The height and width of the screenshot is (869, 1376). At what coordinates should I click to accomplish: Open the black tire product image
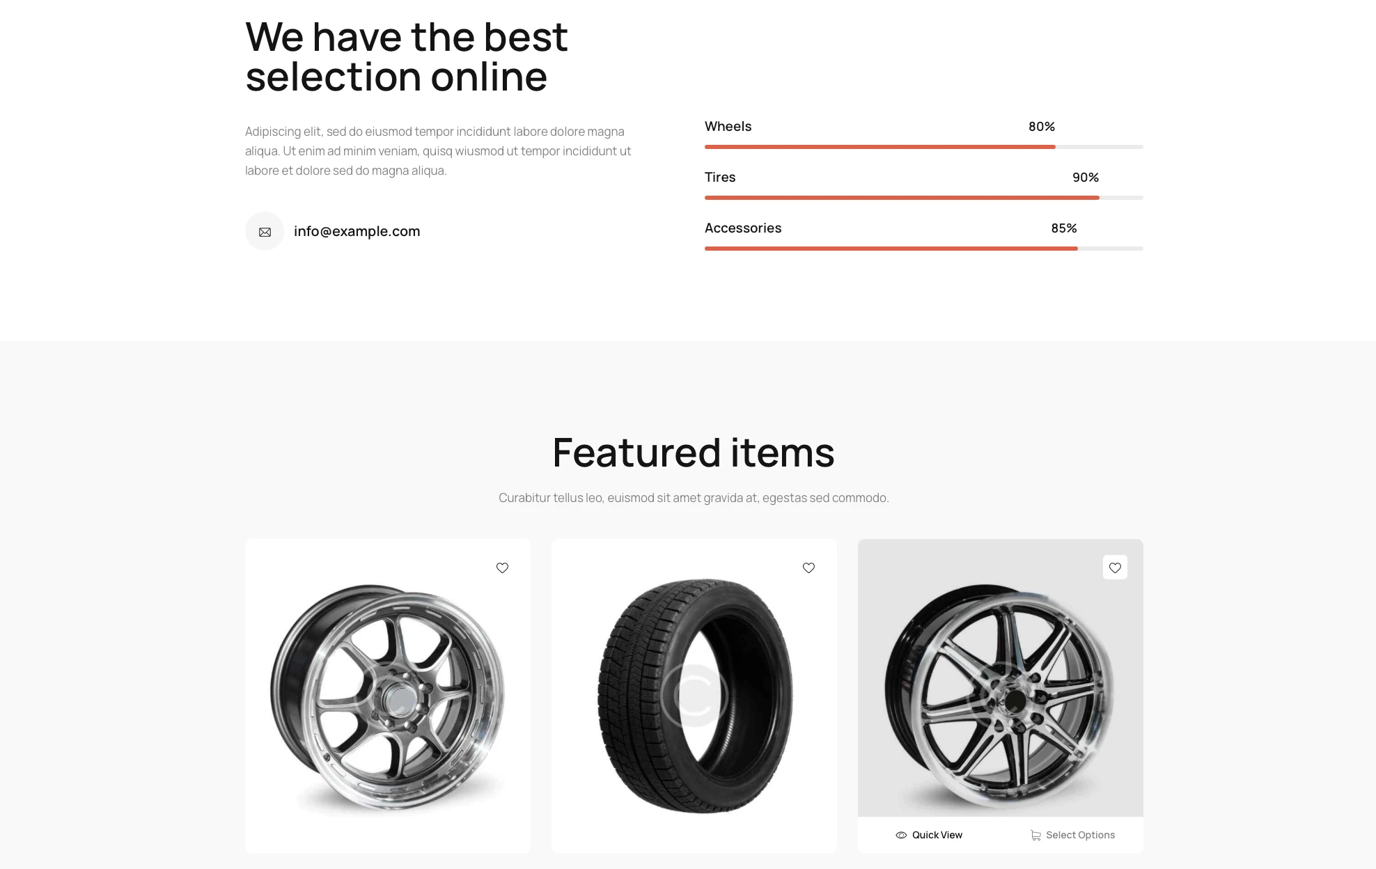[x=694, y=696]
